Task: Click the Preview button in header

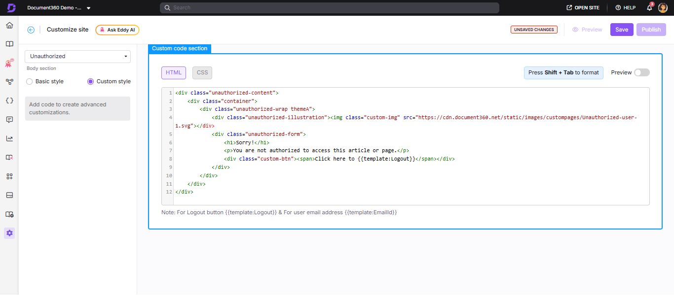Action: (587, 30)
